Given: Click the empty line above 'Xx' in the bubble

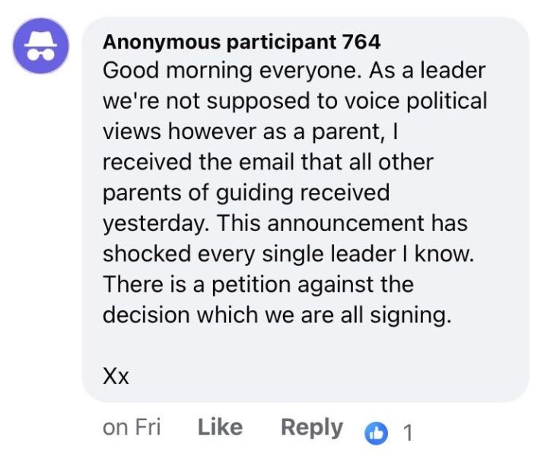Looking at the screenshot, I should point(304,347).
